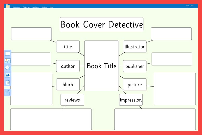202x135 pixels.
Task: Select the 'Book Title' central cell
Action: [x=101, y=66]
